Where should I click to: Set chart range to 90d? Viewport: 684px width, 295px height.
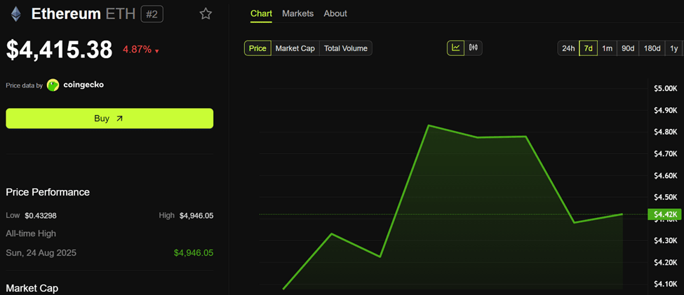click(628, 48)
